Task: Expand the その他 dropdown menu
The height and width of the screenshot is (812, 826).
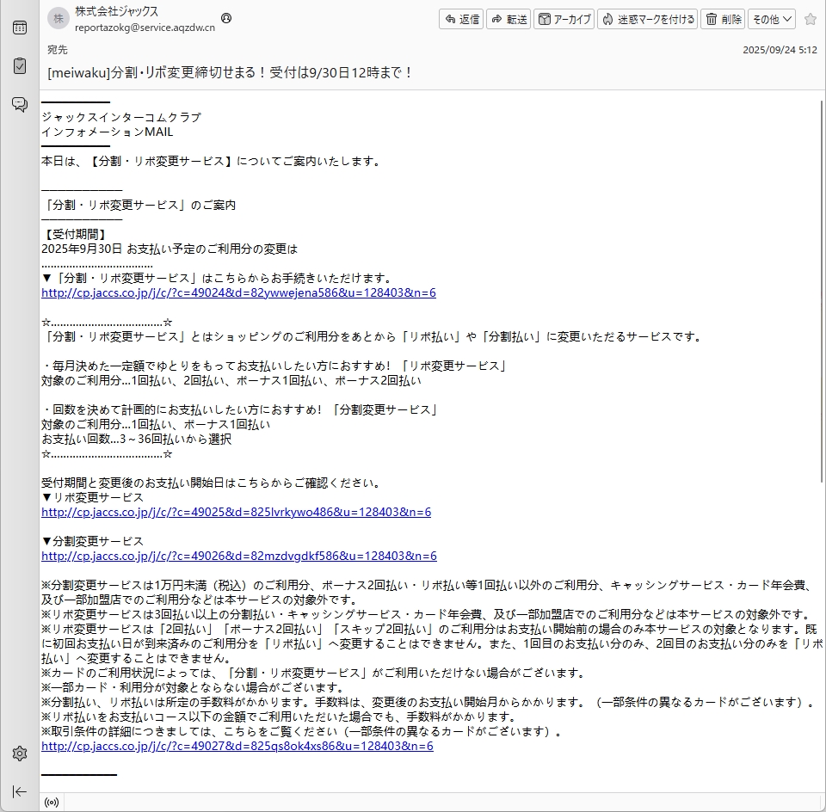Action: pos(772,19)
